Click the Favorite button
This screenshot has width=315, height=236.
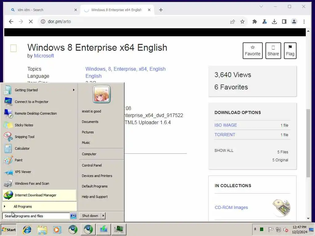pos(253,51)
